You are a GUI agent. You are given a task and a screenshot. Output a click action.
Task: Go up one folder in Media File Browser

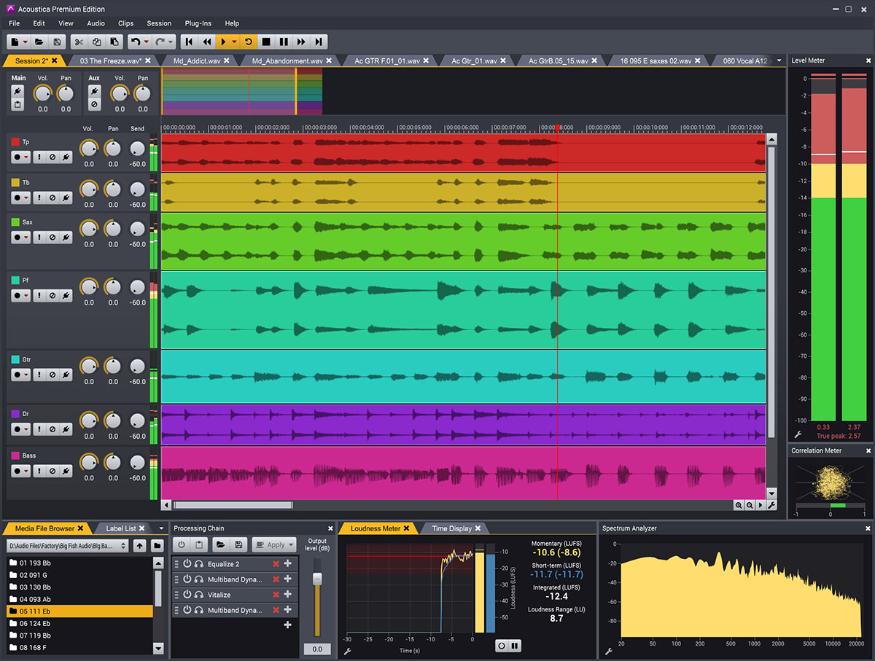click(139, 545)
